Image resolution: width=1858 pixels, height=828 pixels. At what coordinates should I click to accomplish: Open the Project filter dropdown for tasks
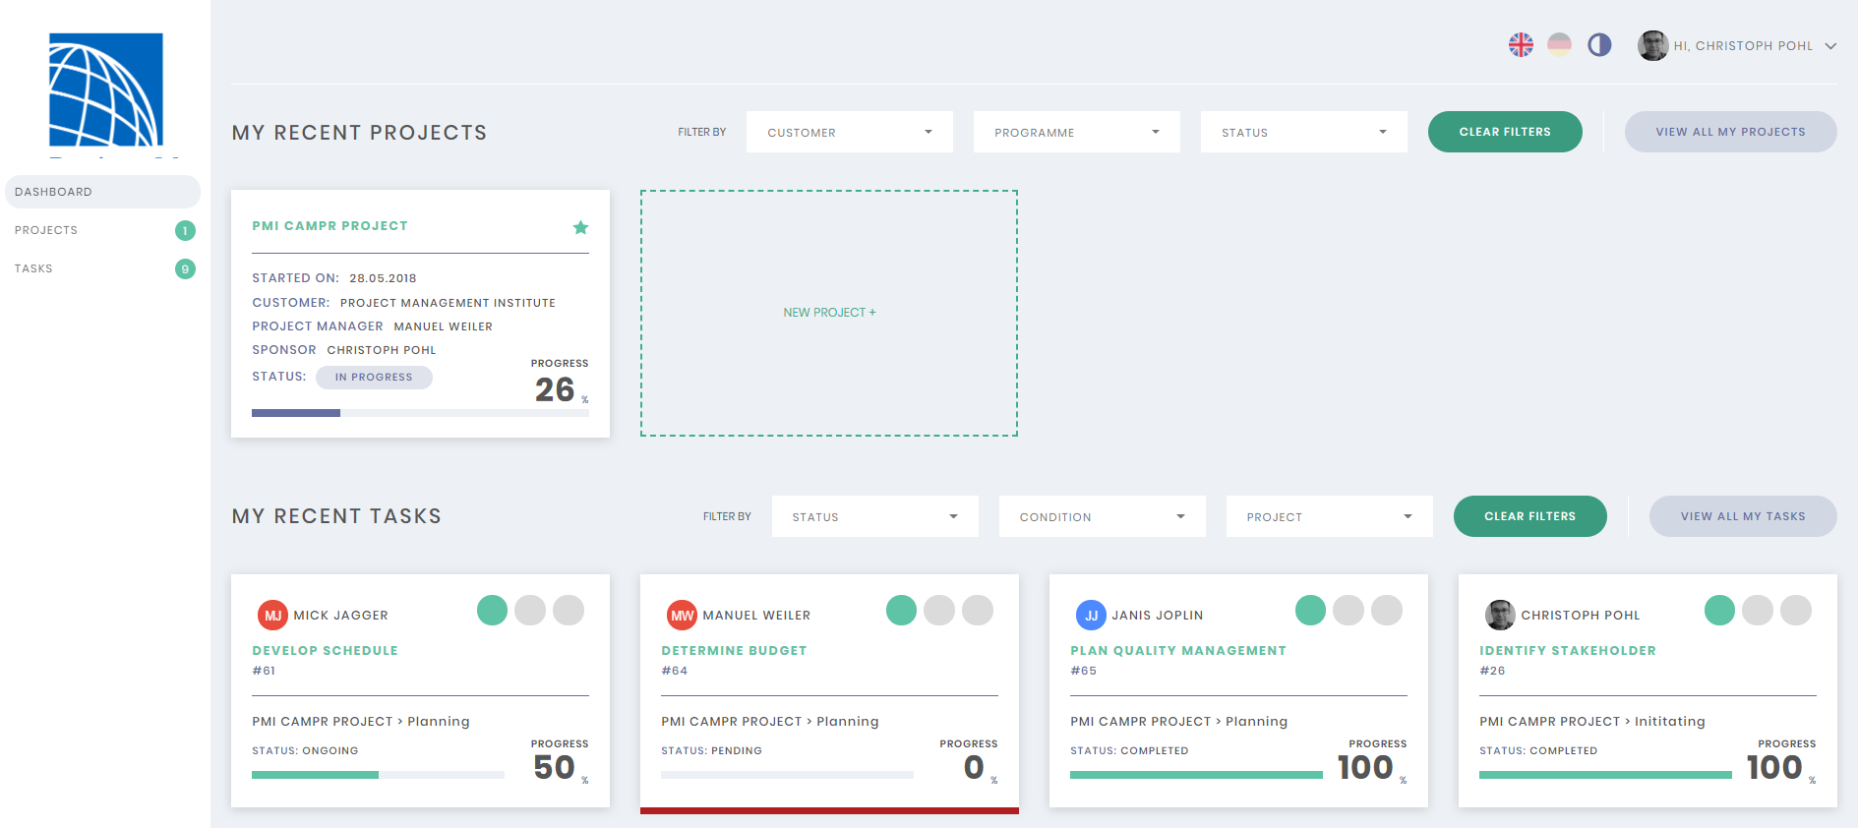coord(1330,516)
